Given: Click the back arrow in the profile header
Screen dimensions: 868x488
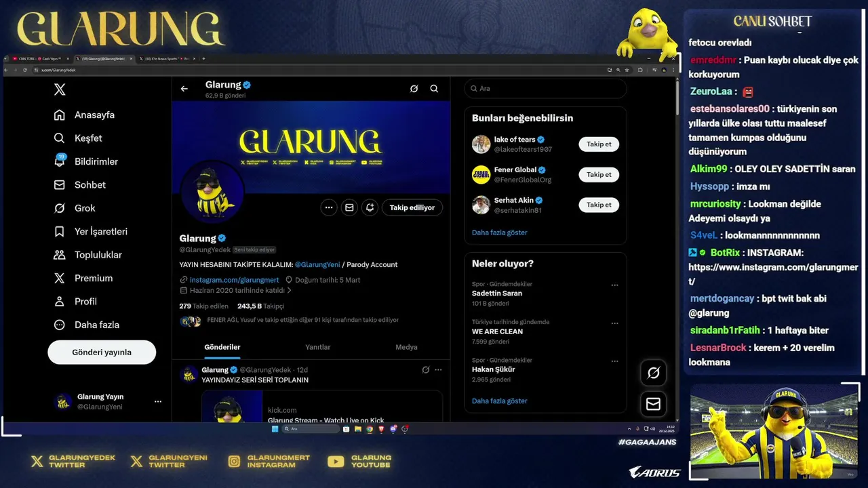Looking at the screenshot, I should pyautogui.click(x=184, y=89).
